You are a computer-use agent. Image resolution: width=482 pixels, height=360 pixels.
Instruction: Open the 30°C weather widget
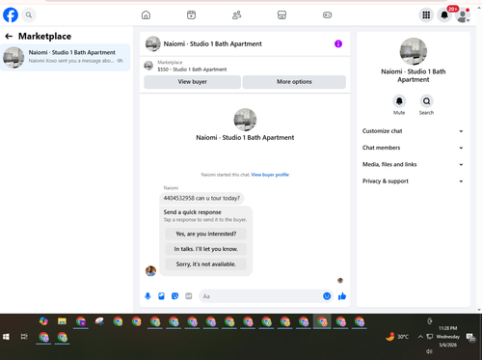(397, 337)
